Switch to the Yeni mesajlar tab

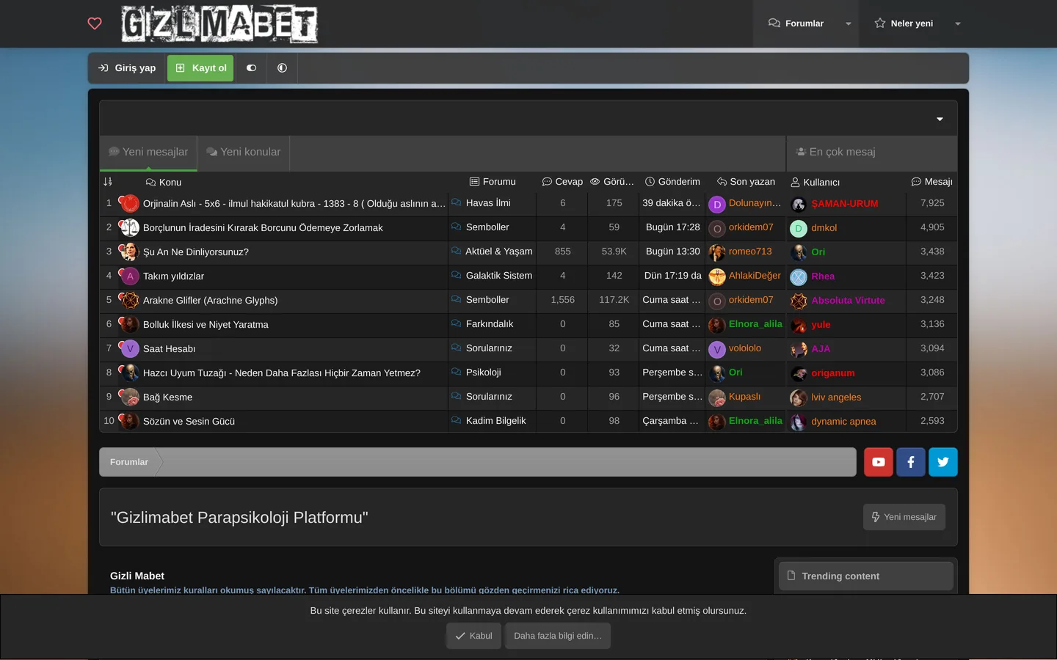148,152
